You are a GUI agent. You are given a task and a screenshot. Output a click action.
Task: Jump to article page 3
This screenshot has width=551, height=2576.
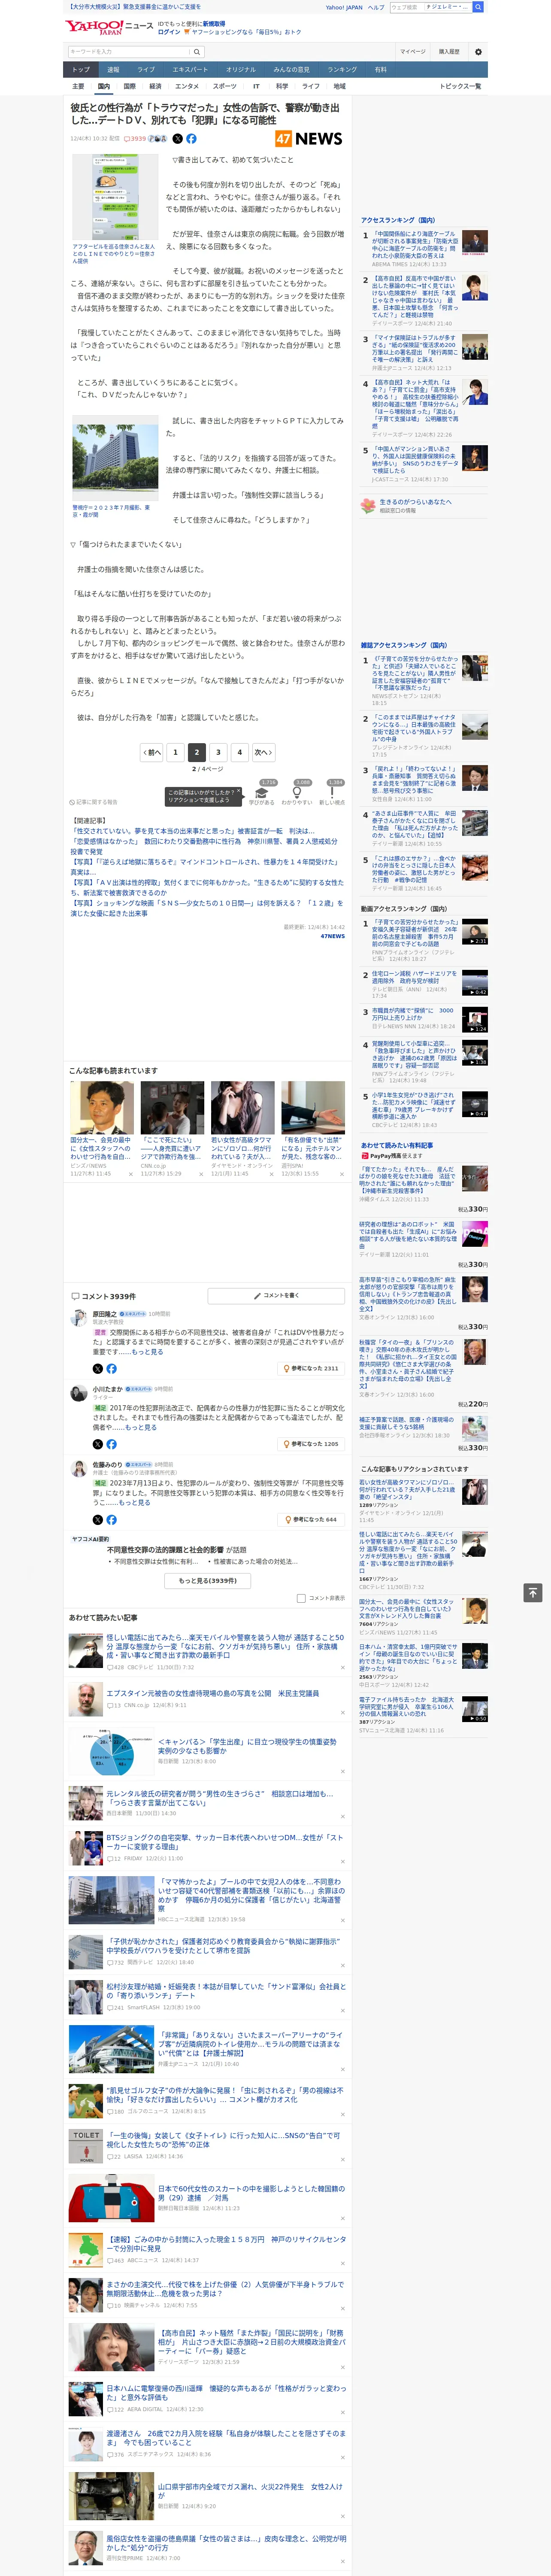click(x=218, y=752)
